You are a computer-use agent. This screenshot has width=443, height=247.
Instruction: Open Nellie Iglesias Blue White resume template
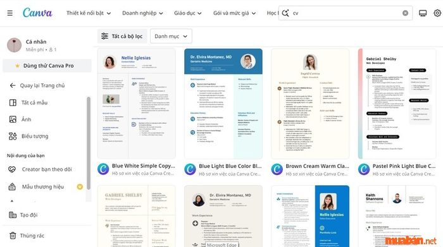[x=137, y=104]
